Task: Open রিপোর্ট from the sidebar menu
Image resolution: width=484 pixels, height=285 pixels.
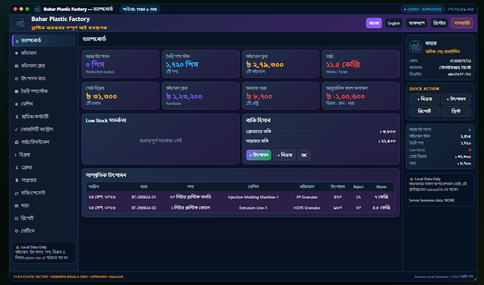Action: (44, 218)
